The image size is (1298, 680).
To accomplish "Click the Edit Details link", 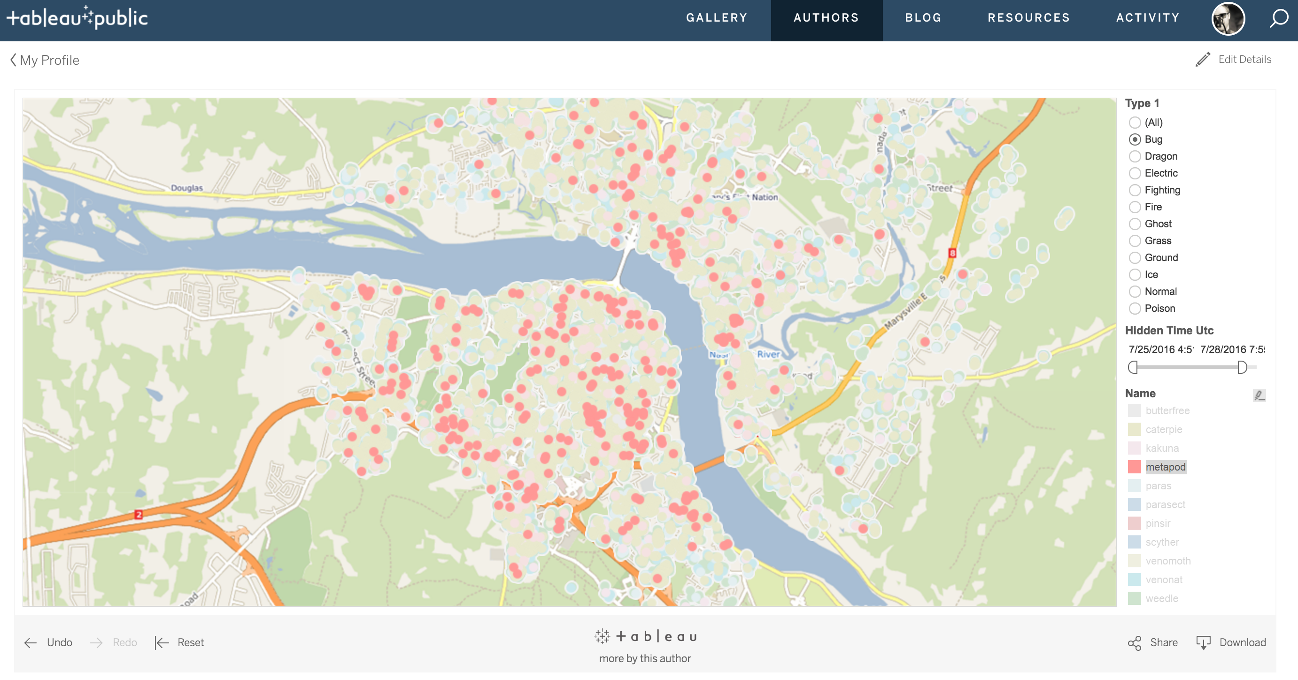I will pyautogui.click(x=1244, y=60).
